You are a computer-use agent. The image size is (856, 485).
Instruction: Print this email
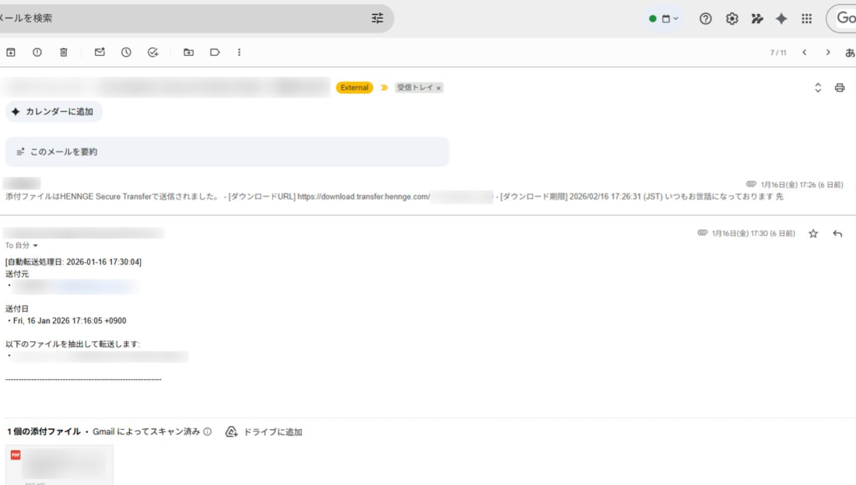click(839, 87)
